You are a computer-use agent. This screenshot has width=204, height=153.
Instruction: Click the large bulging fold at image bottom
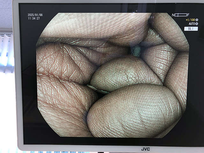pos(134,112)
